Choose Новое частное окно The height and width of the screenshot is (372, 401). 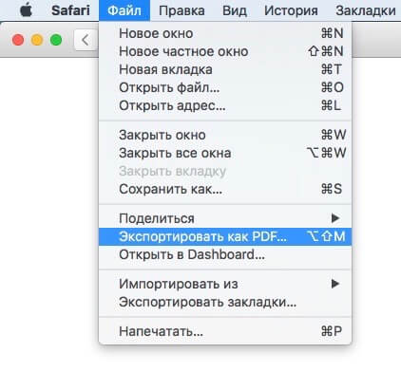[x=225, y=51]
